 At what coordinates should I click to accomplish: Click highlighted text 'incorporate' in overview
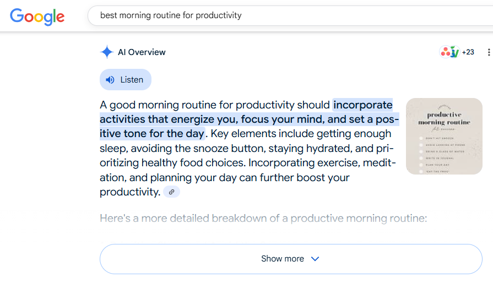coord(363,105)
